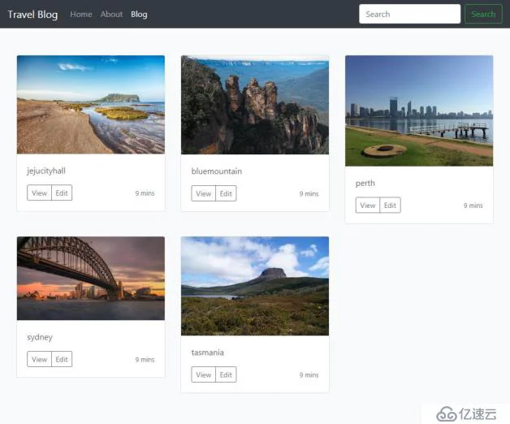Click Edit on the jejucityhall card
This screenshot has width=510, height=424.
click(x=62, y=193)
